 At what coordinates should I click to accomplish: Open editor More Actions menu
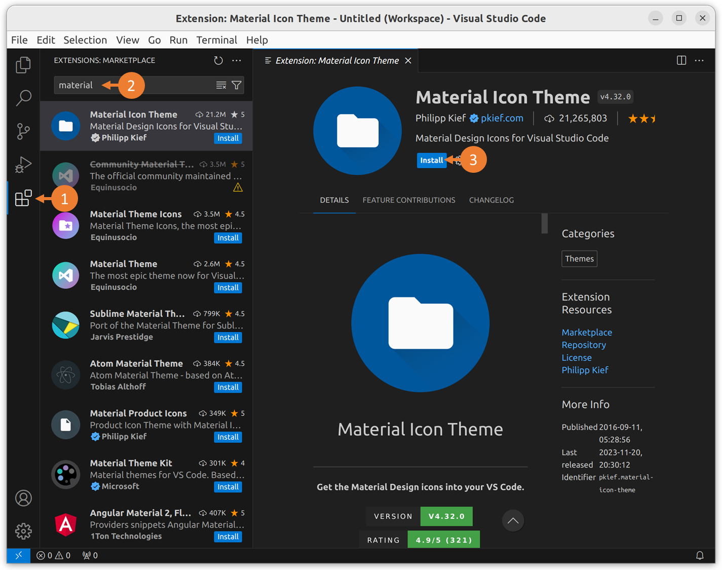699,60
